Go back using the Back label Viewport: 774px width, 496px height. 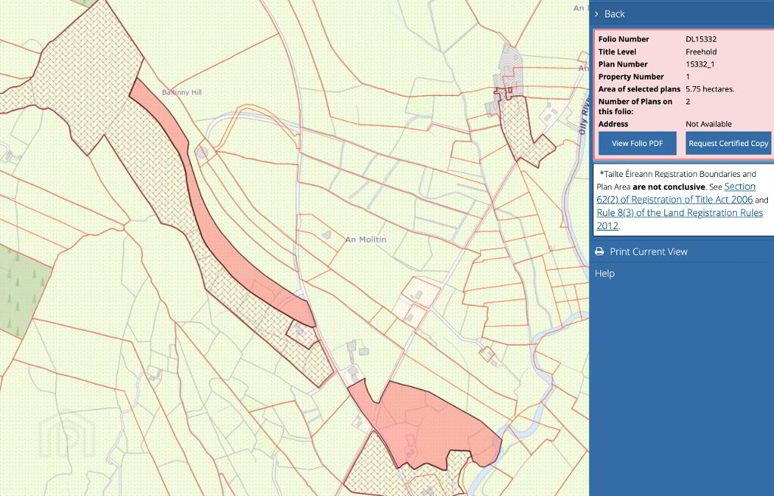(x=615, y=14)
